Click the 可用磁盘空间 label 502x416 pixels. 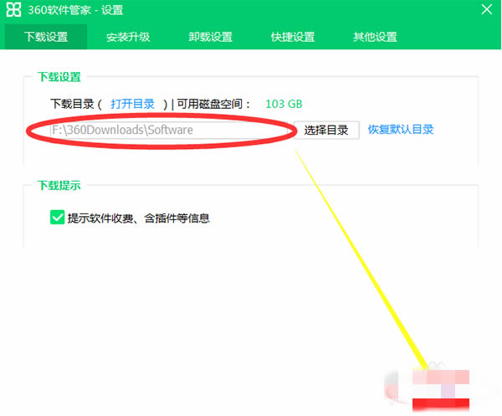click(x=213, y=104)
